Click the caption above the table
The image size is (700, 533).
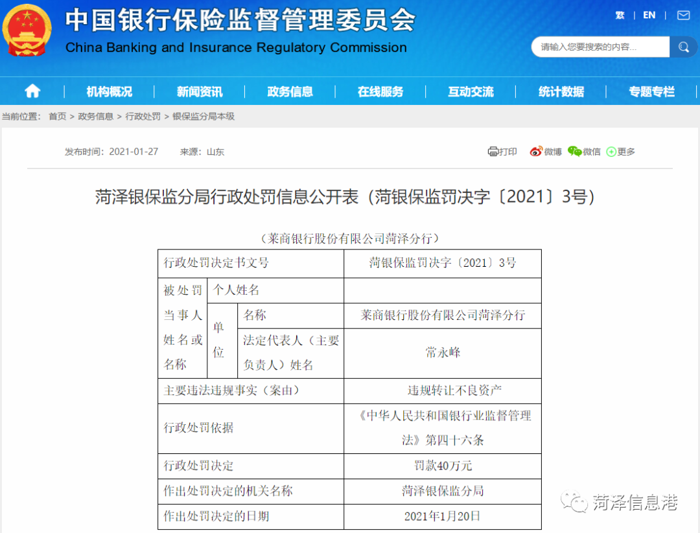pos(349,238)
